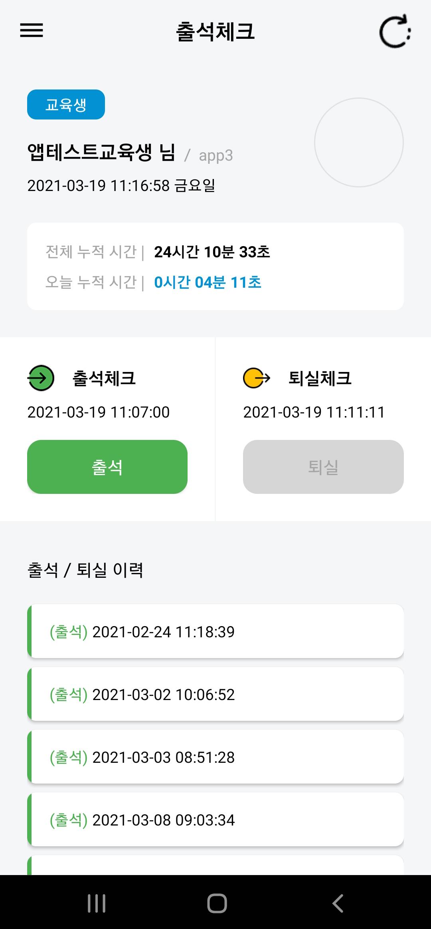Tap the check-out time 2021-03-19 11:11:11
The width and height of the screenshot is (431, 929).
pyautogui.click(x=314, y=412)
